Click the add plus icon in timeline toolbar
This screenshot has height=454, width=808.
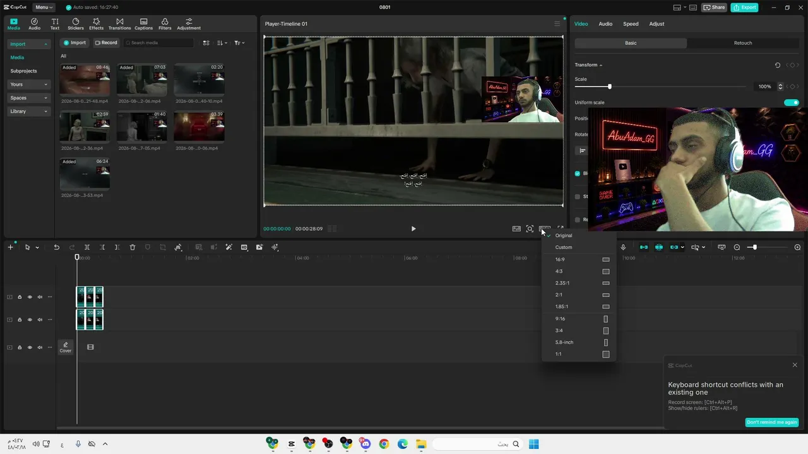click(10, 247)
